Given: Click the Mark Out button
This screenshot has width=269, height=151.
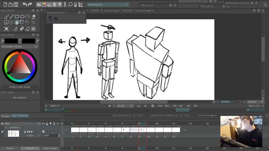Looking at the screenshot, I should coord(254,106).
